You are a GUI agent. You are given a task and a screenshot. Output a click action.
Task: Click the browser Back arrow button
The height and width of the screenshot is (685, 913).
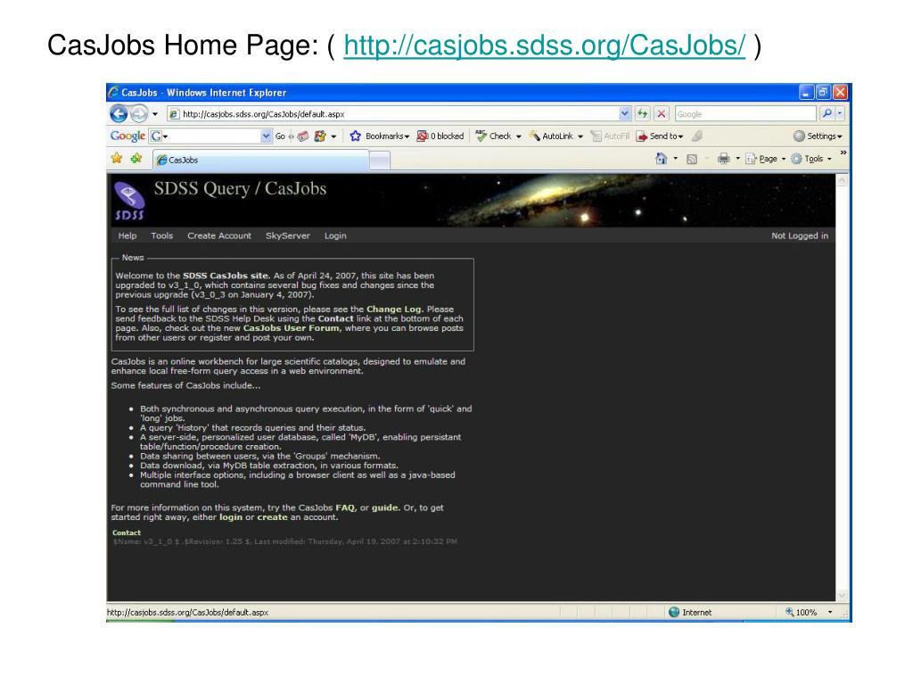(119, 113)
